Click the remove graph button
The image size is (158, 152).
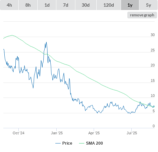point(142,15)
